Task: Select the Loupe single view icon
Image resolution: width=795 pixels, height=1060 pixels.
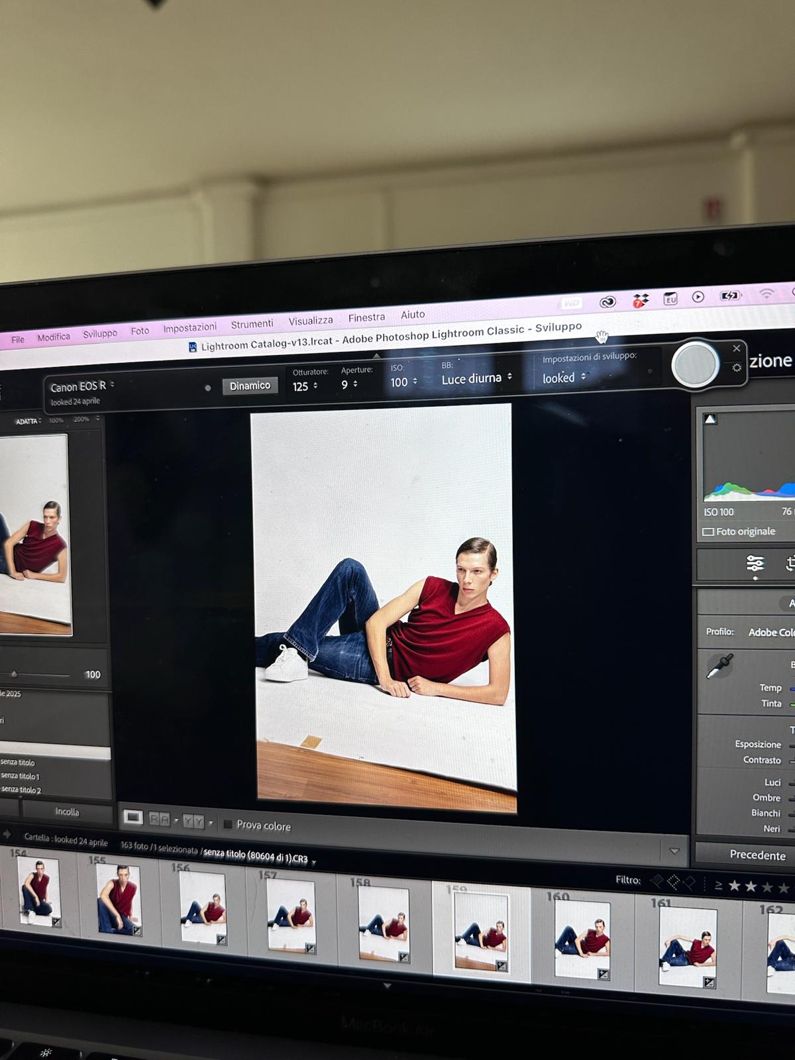Action: point(133,818)
